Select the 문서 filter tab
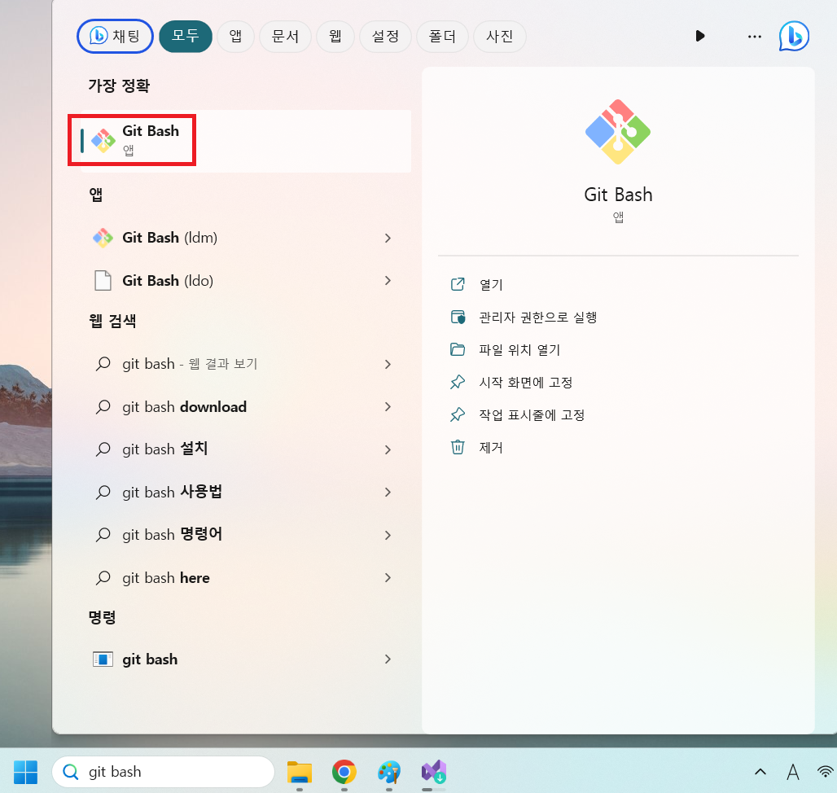 click(x=285, y=37)
